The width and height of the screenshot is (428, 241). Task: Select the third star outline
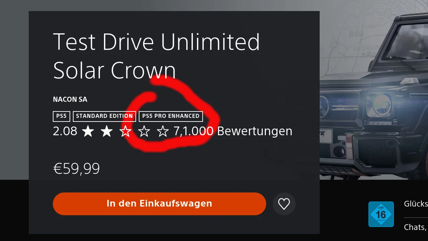click(x=125, y=131)
